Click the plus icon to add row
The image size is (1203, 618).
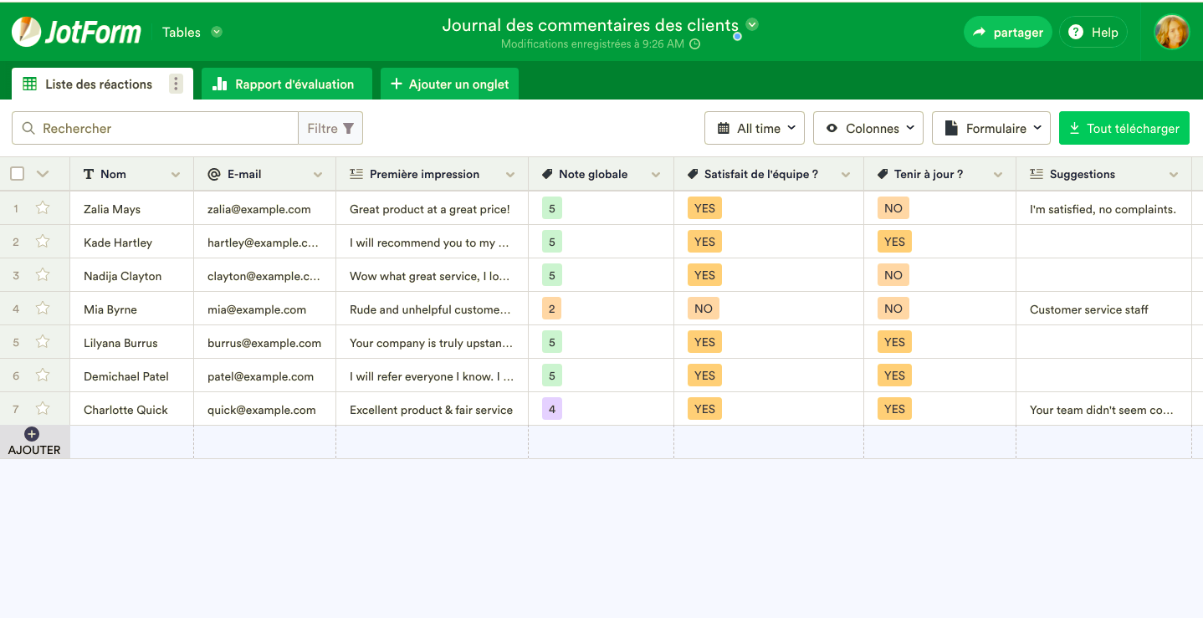(x=32, y=434)
